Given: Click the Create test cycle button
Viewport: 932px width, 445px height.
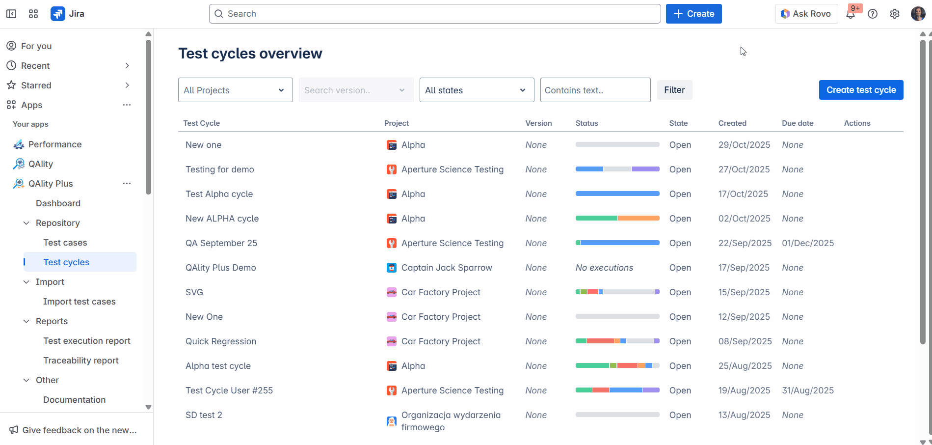Looking at the screenshot, I should [861, 90].
